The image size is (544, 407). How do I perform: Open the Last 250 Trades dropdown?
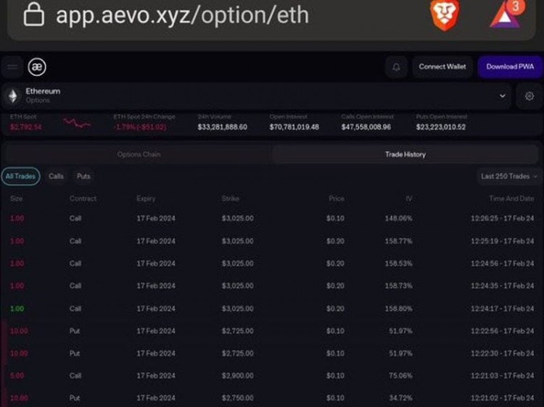click(509, 176)
